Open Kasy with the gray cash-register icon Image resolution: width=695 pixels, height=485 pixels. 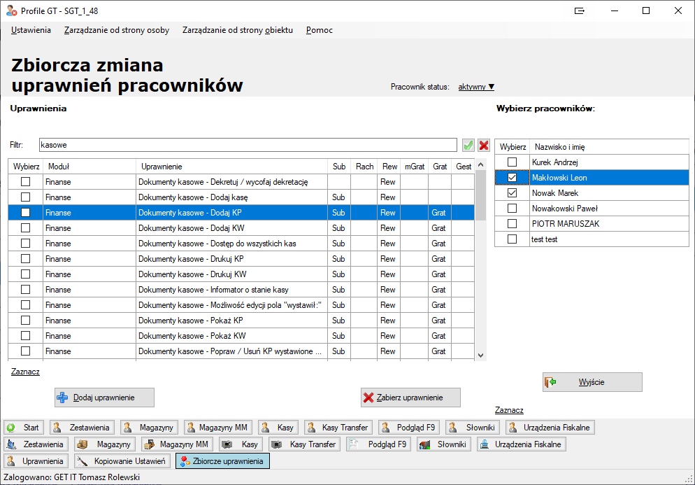[x=241, y=444]
